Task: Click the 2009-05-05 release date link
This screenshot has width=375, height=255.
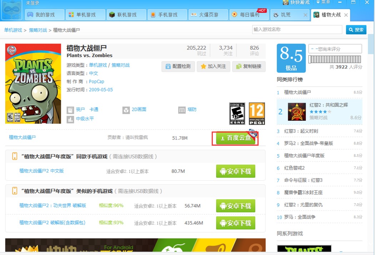Action: tap(101, 90)
